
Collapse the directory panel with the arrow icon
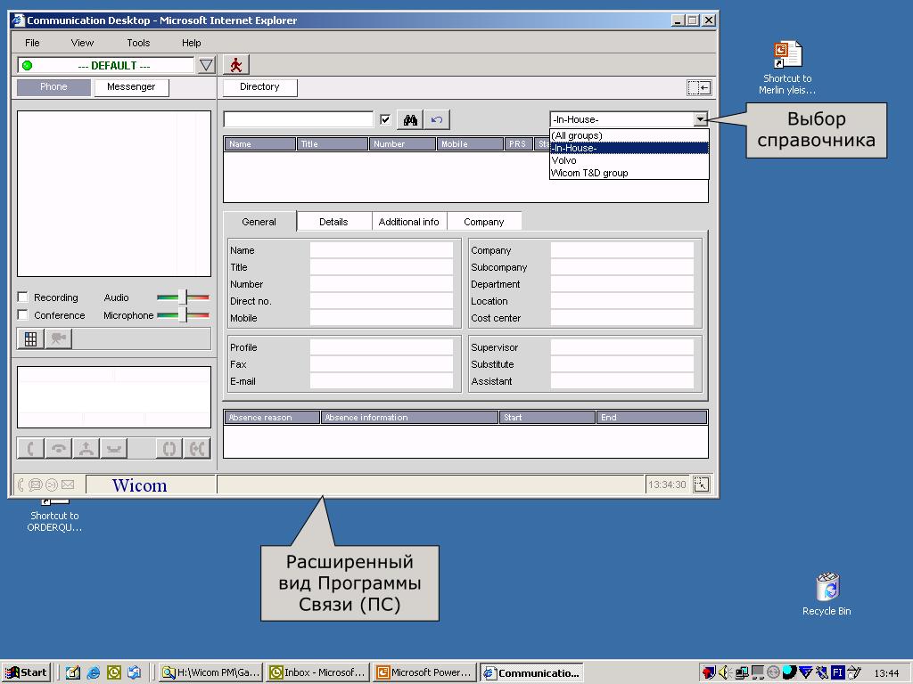click(699, 88)
